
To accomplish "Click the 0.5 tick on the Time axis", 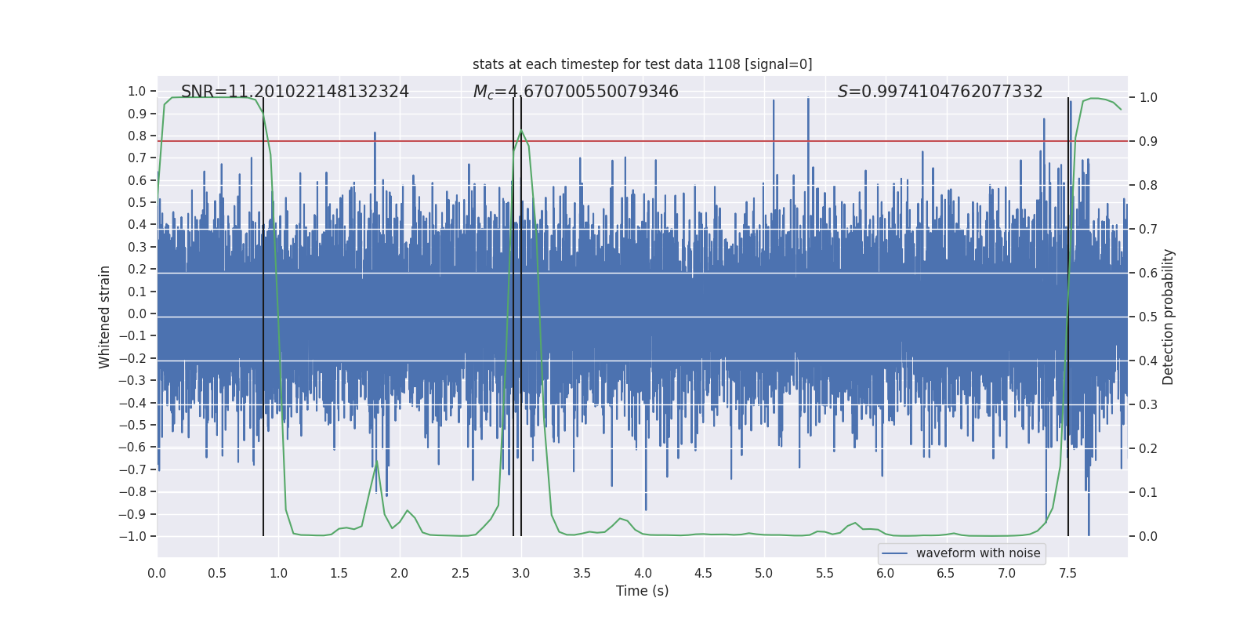I will 217,573.
